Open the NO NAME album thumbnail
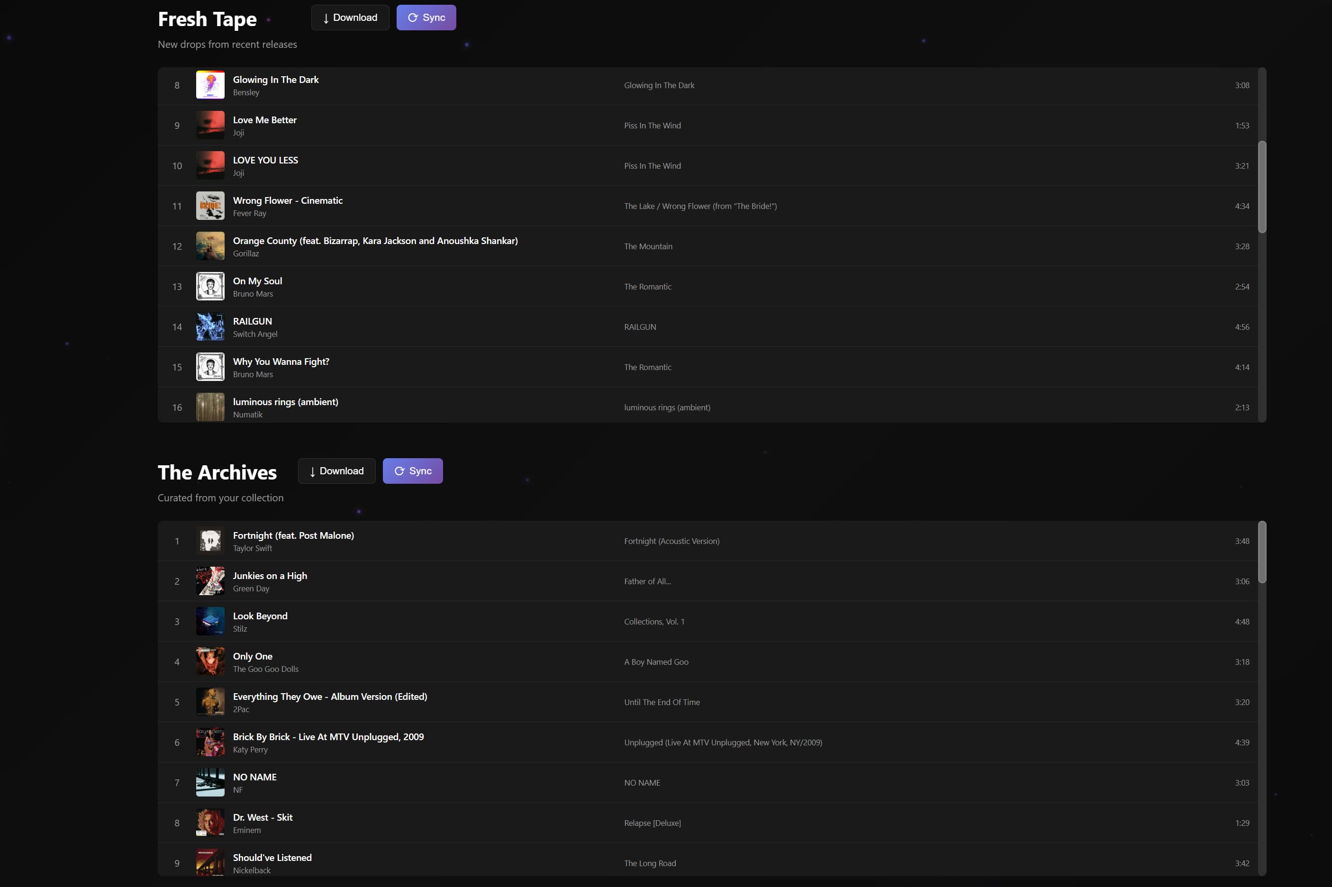 [x=210, y=782]
